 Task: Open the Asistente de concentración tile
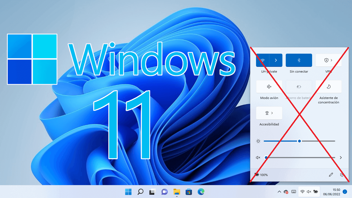click(328, 86)
